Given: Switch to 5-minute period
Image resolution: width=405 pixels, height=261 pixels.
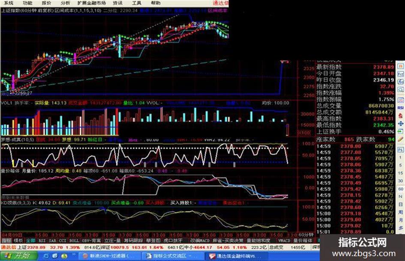Looking at the screenshot, I should point(401,165).
